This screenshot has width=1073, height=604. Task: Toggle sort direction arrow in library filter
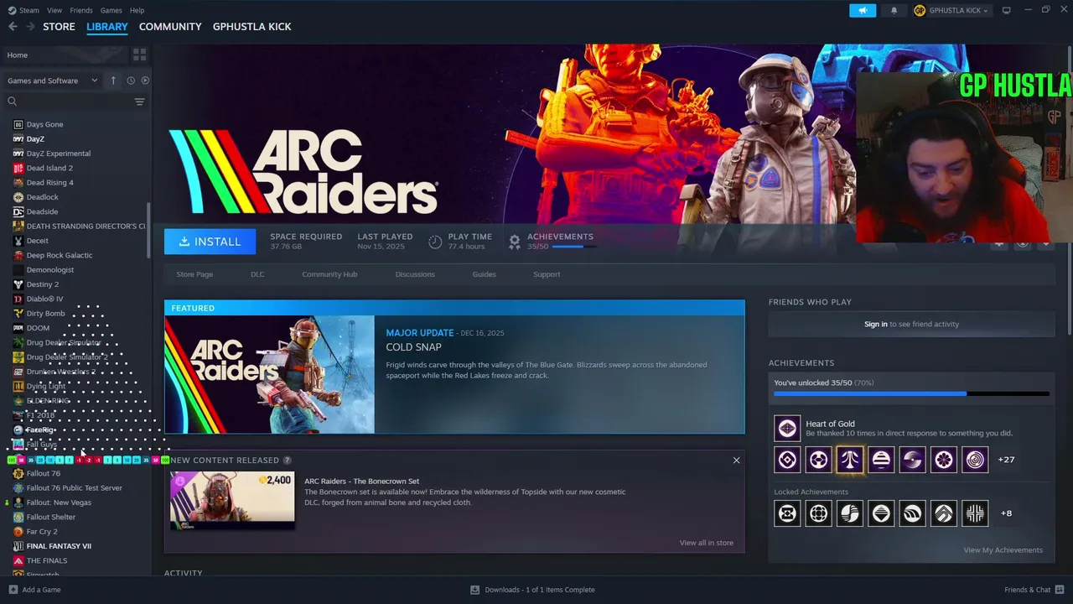tap(114, 81)
